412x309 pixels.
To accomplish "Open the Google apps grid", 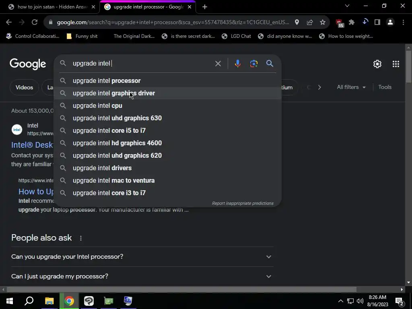I will tap(396, 64).
